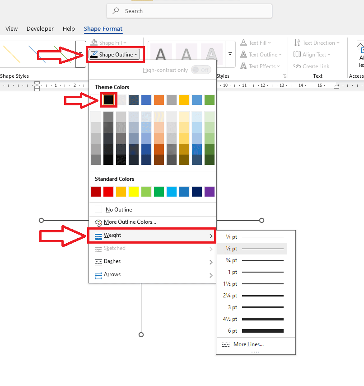Toggle the High-contrast only switch
This screenshot has width=364, height=386.
[x=201, y=70]
